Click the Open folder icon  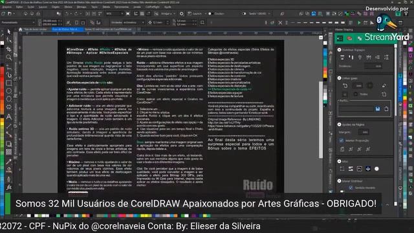pyautogui.click(x=10, y=14)
